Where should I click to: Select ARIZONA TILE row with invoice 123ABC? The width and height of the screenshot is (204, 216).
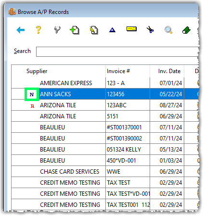(x=105, y=105)
